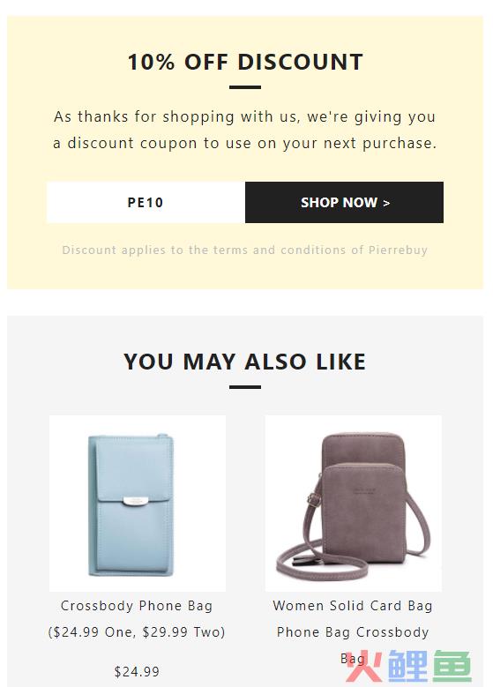493x687 pixels.
Task: Open the mauve card bag product image
Action: pos(354,504)
